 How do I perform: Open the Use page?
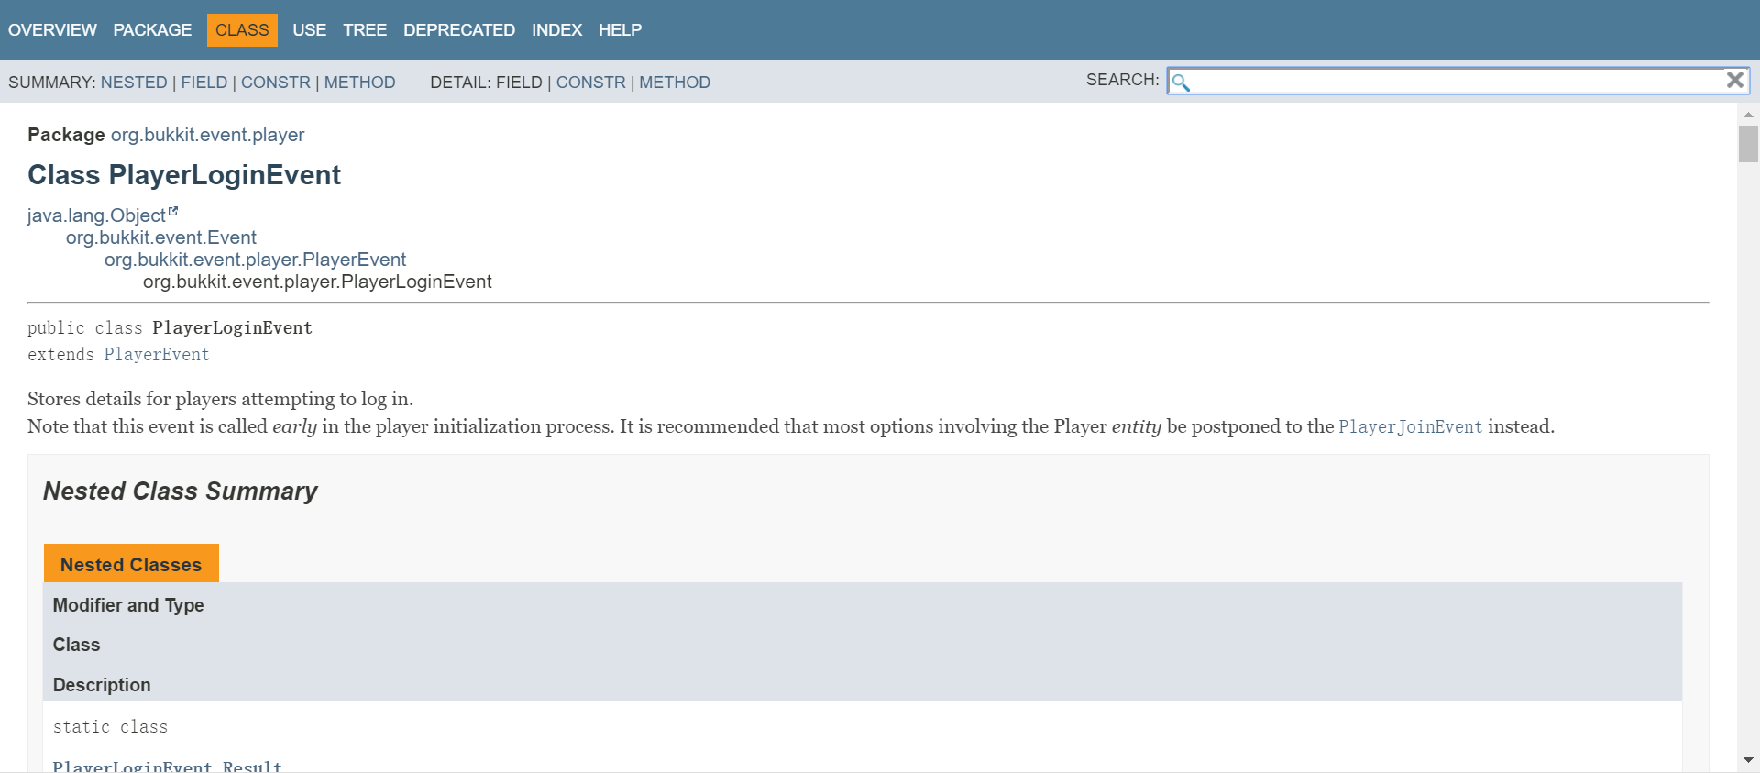[309, 30]
